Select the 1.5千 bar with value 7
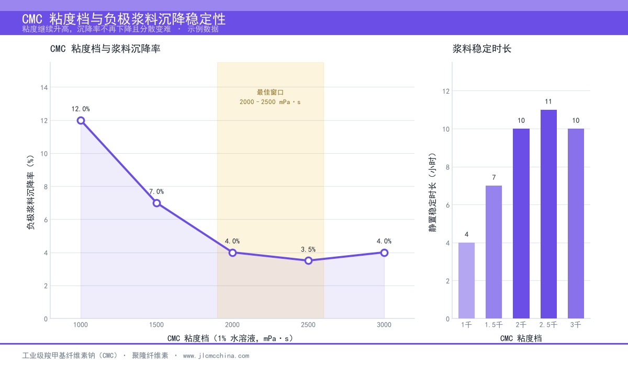This screenshot has width=628, height=366. tap(494, 252)
